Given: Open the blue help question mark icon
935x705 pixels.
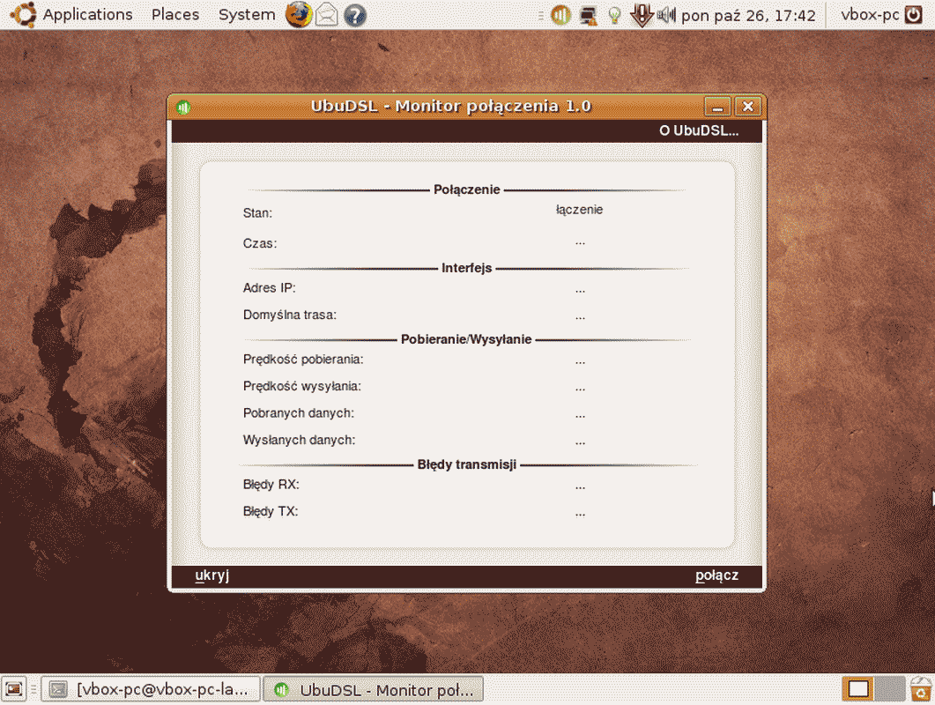Looking at the screenshot, I should (x=355, y=15).
